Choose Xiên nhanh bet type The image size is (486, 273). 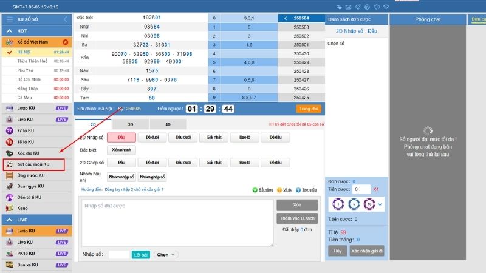[x=120, y=150]
